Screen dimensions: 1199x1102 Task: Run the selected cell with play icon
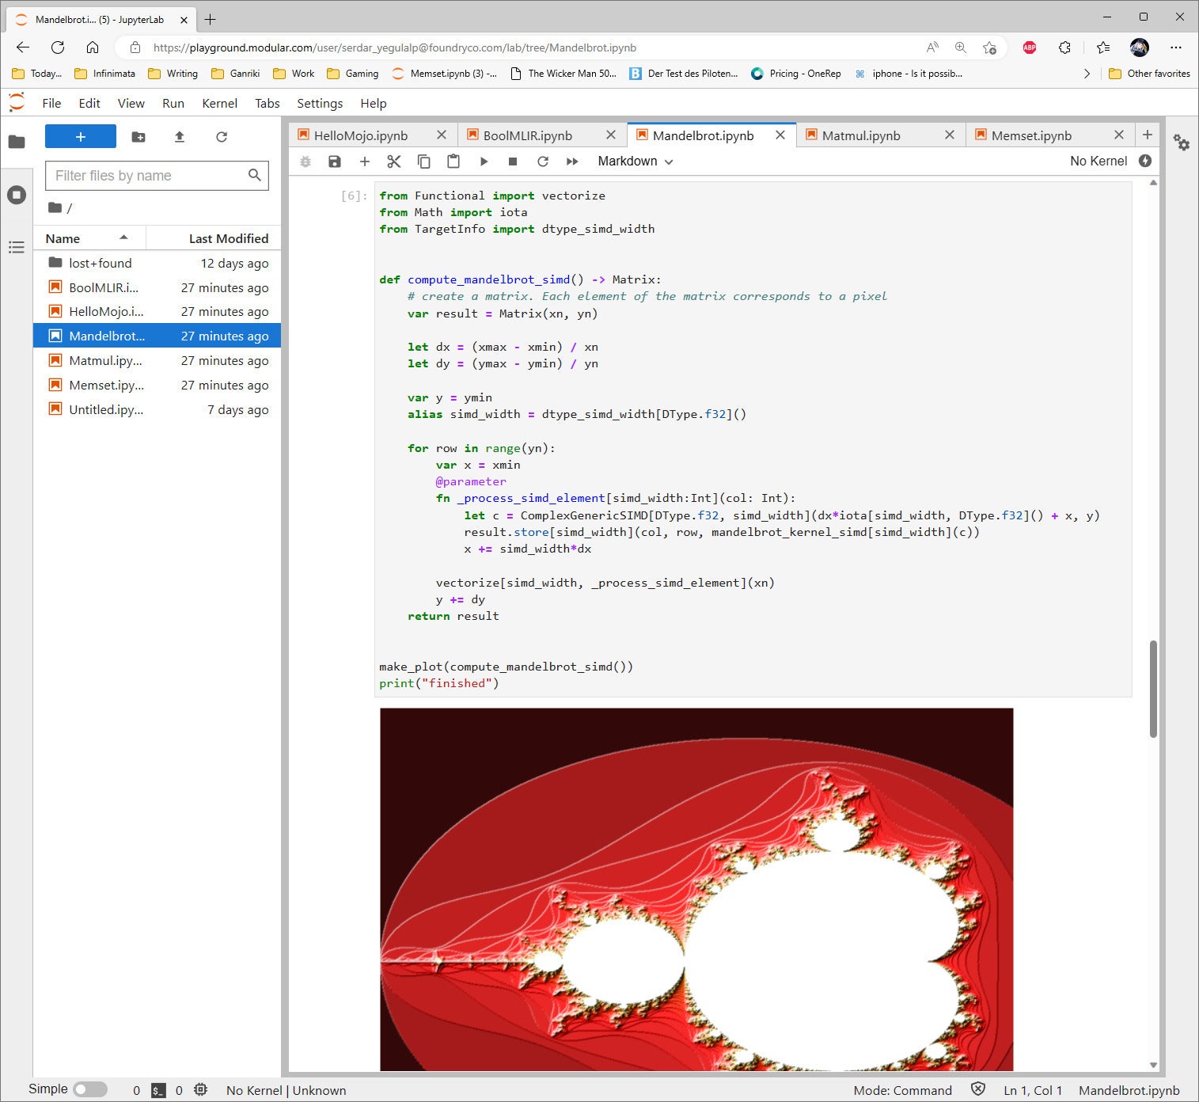point(484,161)
